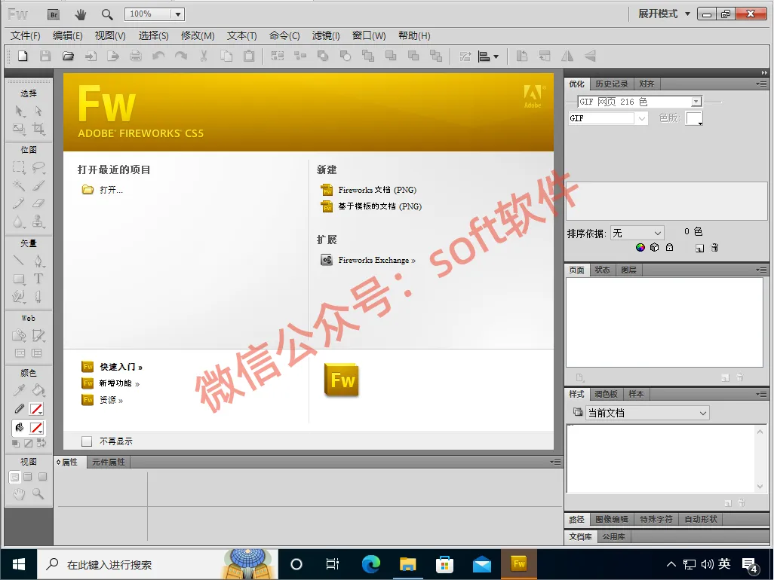Switch to full screen with menus mode
This screenshot has width=774, height=580.
[x=28, y=477]
